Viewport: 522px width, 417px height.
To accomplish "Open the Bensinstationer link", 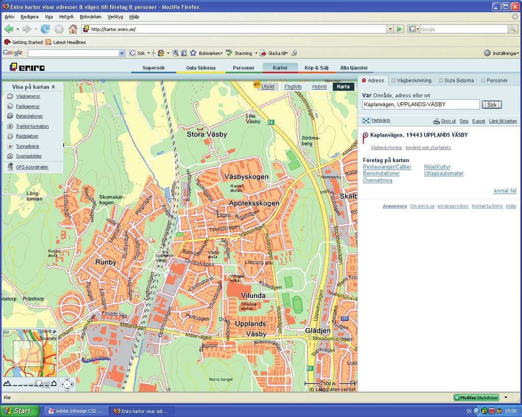I will [381, 173].
